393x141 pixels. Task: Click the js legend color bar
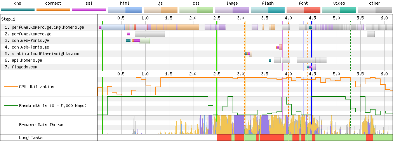coord(160,10)
